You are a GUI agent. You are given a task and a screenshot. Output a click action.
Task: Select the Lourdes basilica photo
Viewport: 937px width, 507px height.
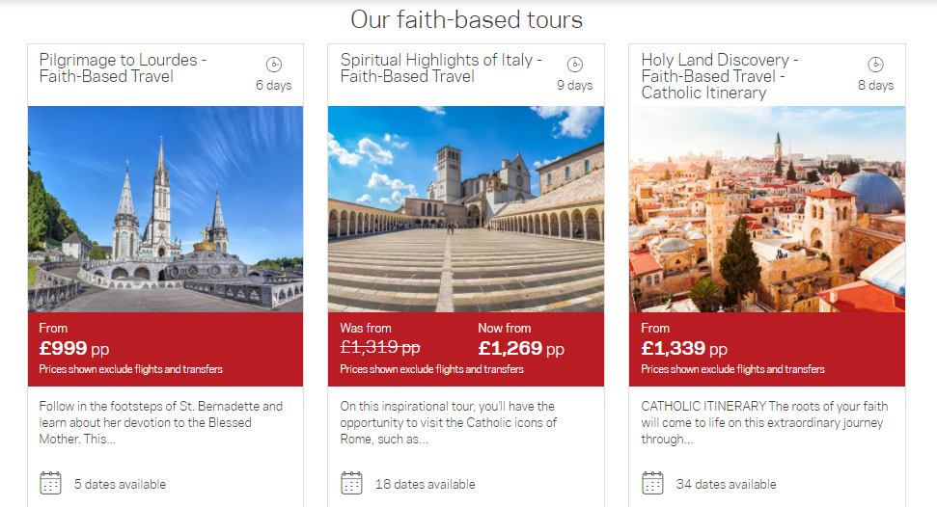coord(165,209)
